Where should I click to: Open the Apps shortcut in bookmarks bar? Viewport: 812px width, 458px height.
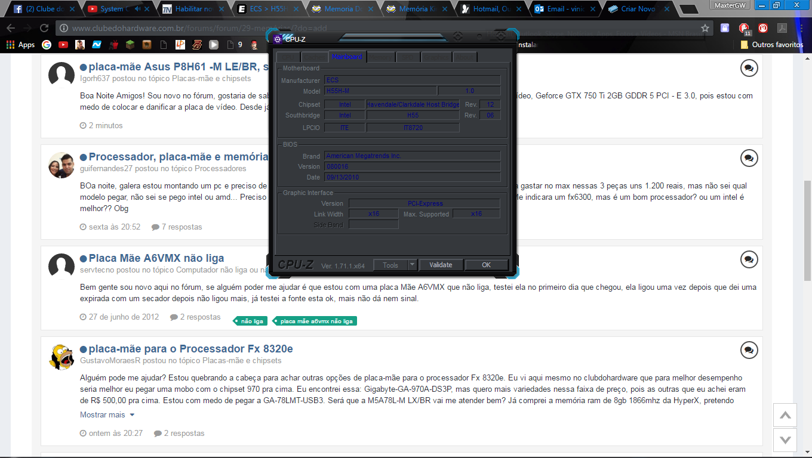click(x=21, y=45)
